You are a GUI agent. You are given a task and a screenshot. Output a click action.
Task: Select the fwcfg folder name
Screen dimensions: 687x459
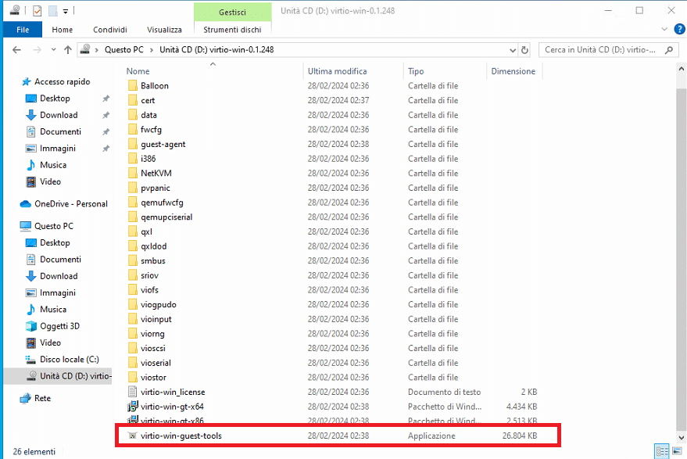151,130
